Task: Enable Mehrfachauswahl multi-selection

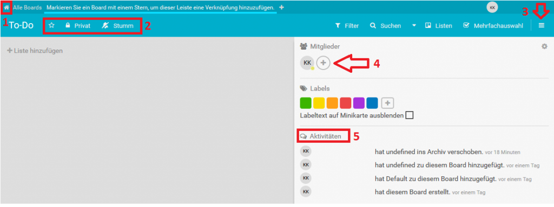Action: point(493,26)
